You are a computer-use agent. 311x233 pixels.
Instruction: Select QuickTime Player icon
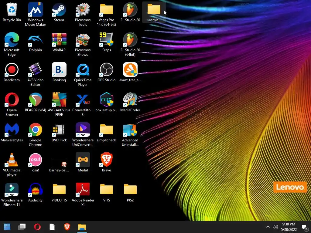83,75
